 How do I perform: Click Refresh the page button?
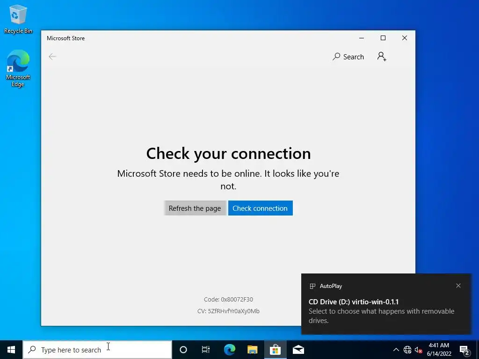(195, 208)
